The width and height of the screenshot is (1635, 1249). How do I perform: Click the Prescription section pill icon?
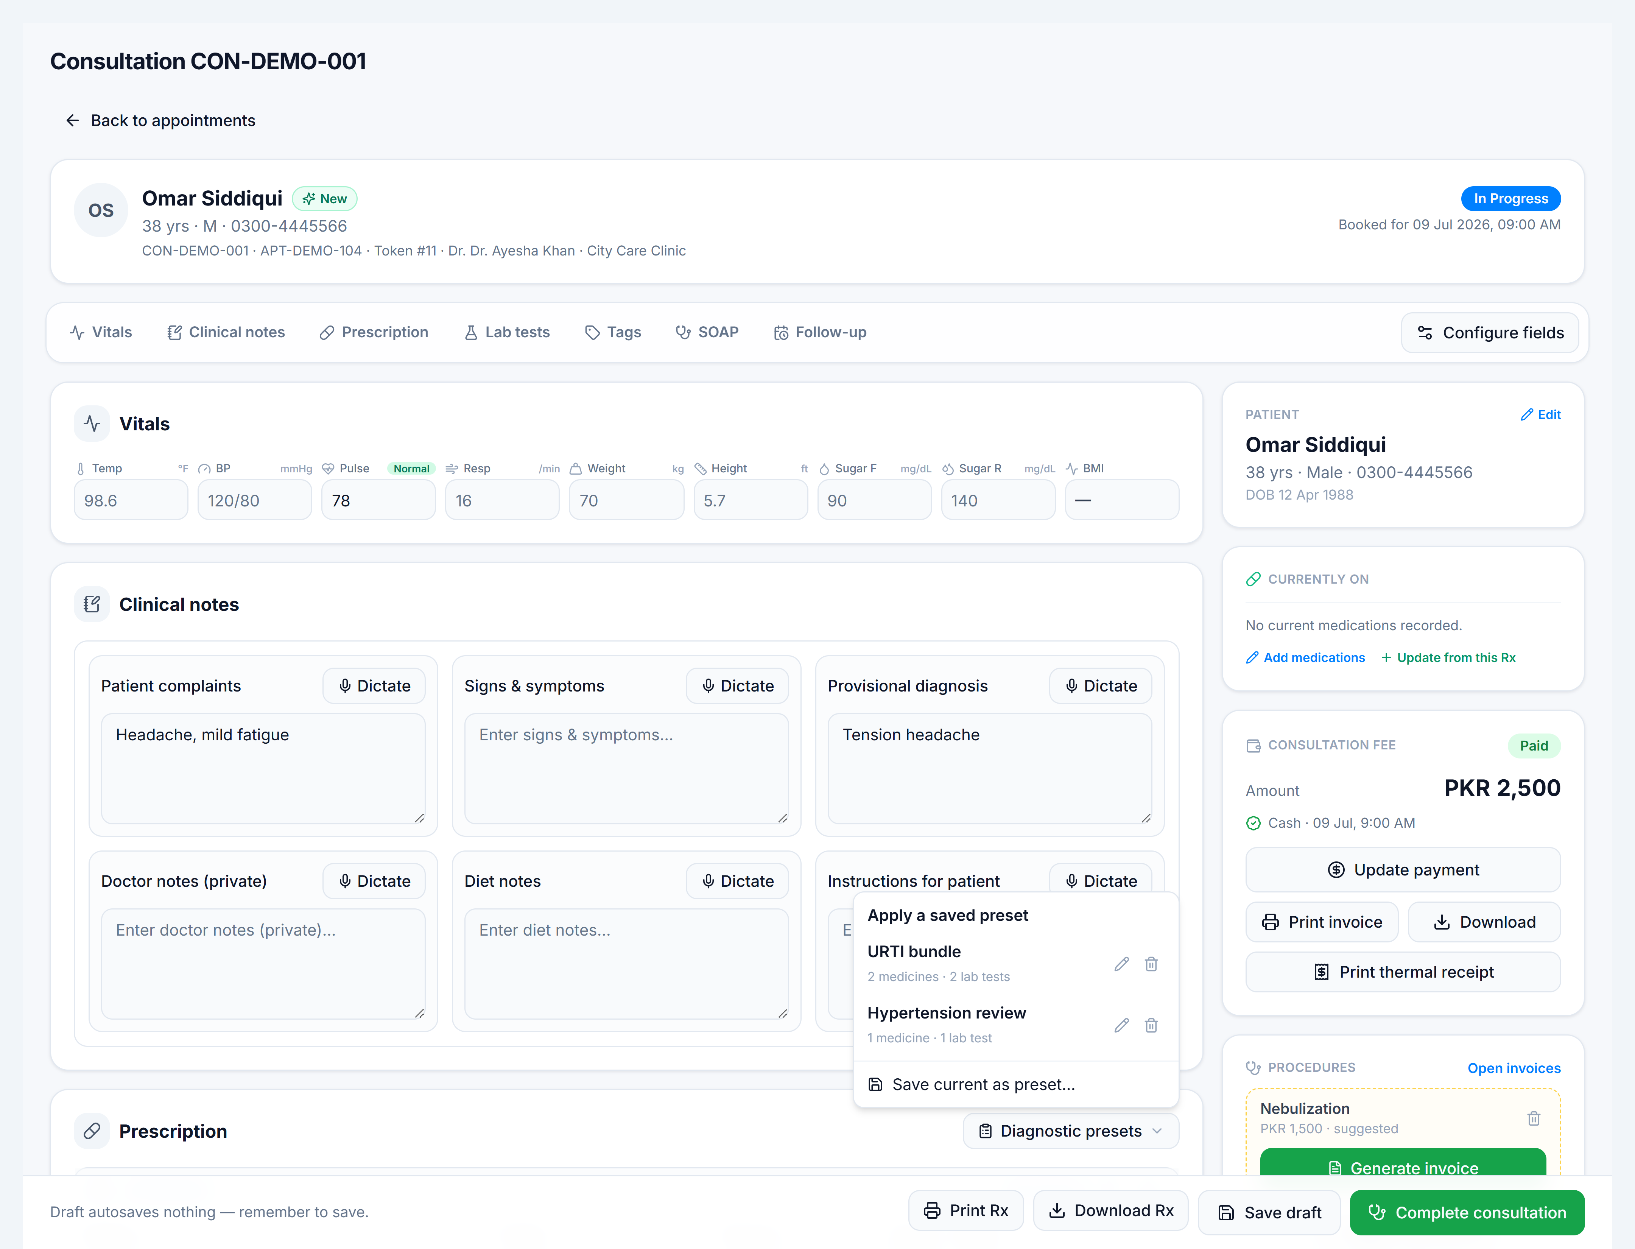click(x=92, y=1131)
